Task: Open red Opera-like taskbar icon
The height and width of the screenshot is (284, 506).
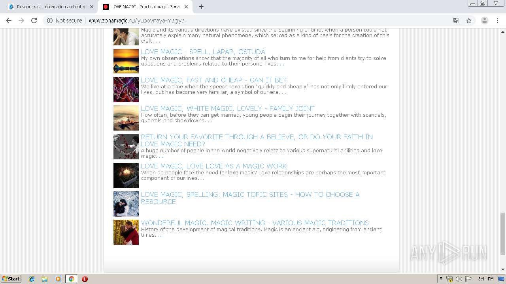Action: coord(85,279)
